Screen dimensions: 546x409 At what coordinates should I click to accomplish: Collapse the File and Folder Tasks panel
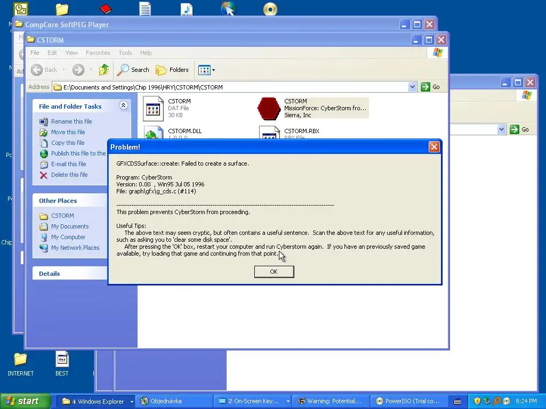point(124,105)
